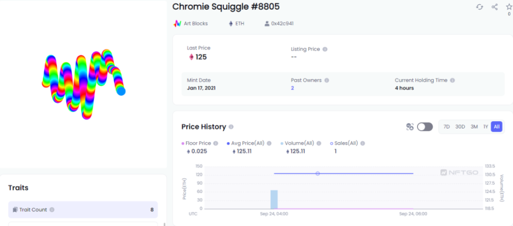Screen dimensions: 513x226
Task: Click the Volume(All) info icon
Action: click(319, 143)
